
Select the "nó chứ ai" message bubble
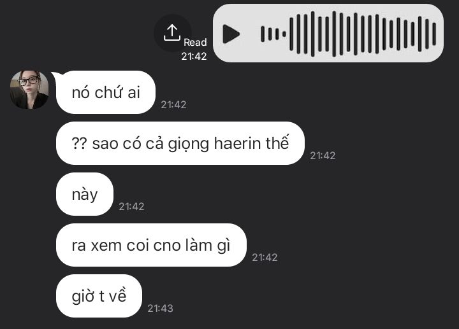point(105,92)
